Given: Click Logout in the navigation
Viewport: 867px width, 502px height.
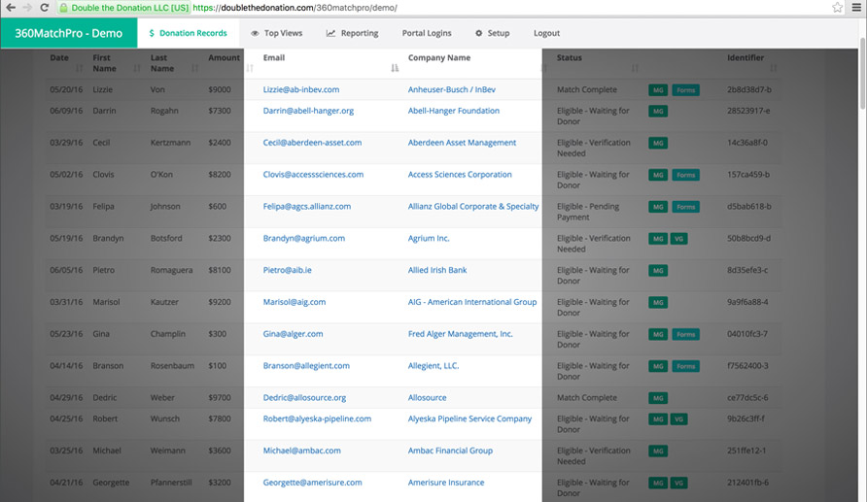Looking at the screenshot, I should click(546, 33).
